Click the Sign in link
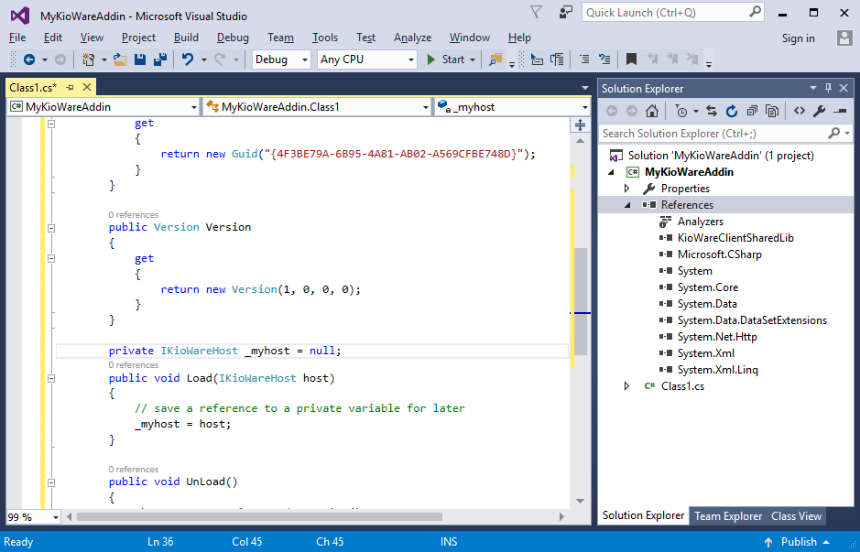The height and width of the screenshot is (552, 860). click(x=798, y=38)
